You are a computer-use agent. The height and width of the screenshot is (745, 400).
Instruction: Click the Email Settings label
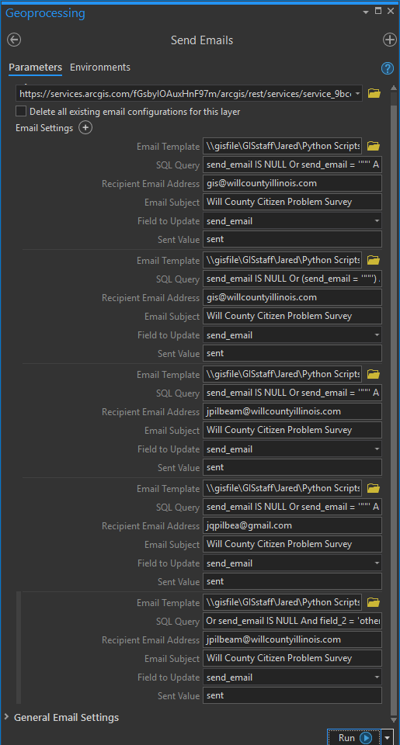[44, 128]
